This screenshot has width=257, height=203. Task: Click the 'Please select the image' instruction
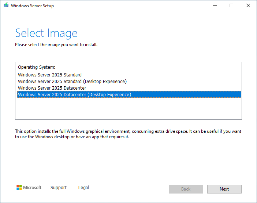(x=56, y=45)
